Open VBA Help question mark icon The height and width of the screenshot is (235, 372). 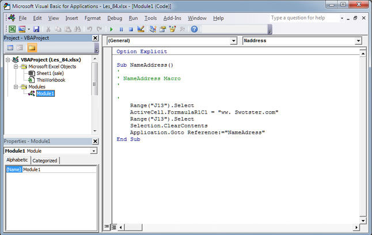pos(194,29)
